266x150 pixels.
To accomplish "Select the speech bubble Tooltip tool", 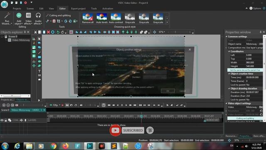I will (39, 80).
